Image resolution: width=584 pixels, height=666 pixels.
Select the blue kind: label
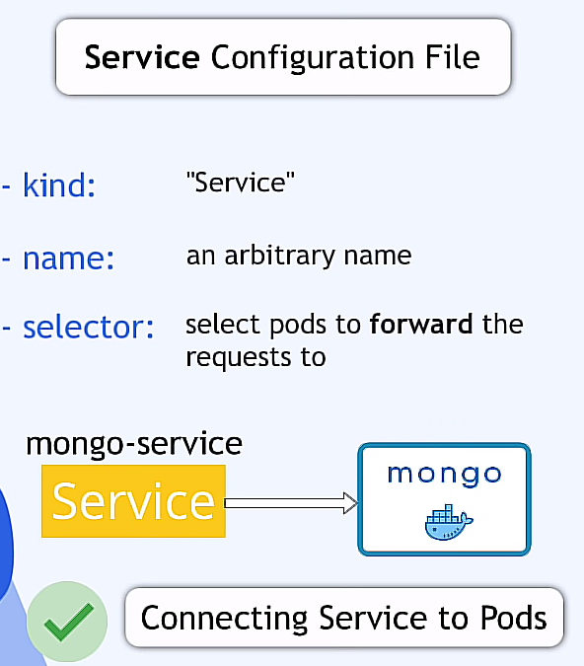59,185
